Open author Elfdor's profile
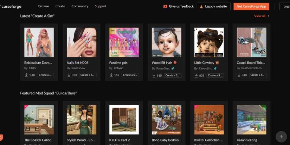Screen dimensions: 290x145 (x=33, y=68)
